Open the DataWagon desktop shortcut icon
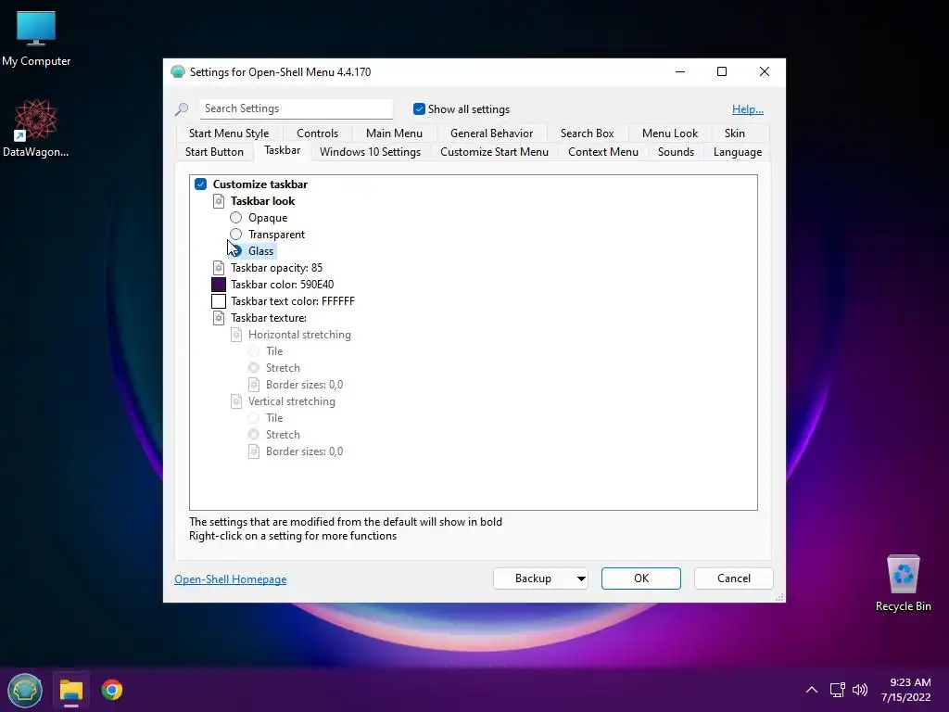Screen dimensions: 949x712 (x=36, y=128)
